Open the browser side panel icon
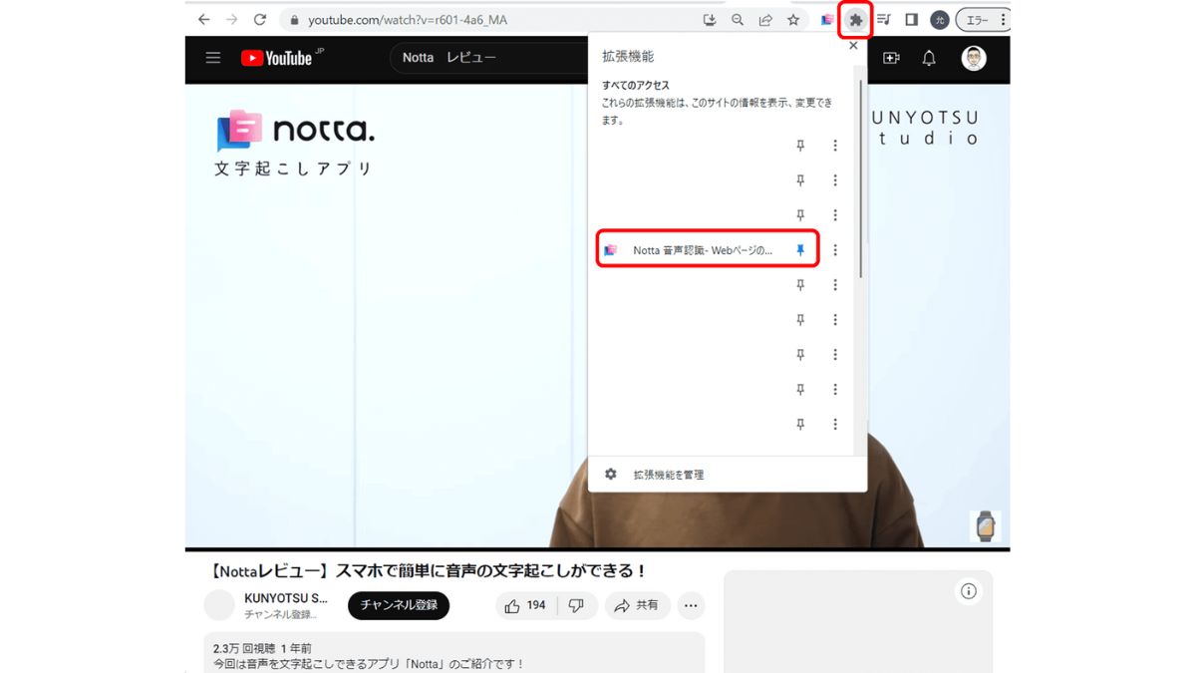 click(x=911, y=20)
